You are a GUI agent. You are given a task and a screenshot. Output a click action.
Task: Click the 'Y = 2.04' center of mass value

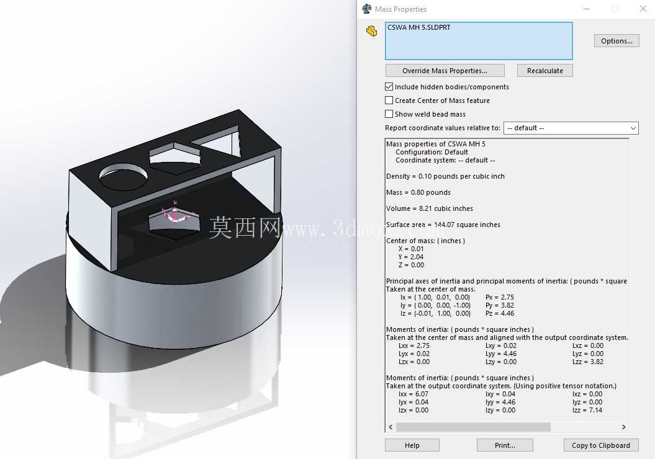(410, 257)
